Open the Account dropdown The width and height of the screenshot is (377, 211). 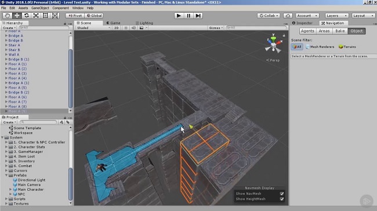pos(307,16)
